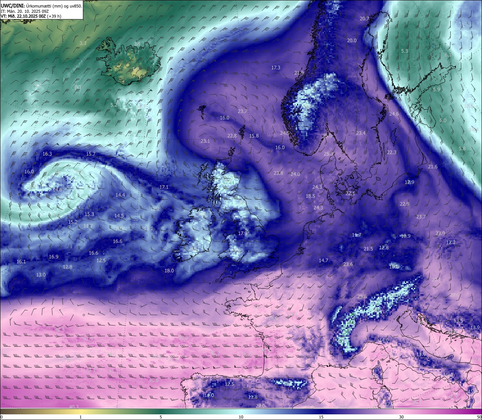
Task: Click the 'VT: Mið. 22.10.2025 00Z (+39 h)' line
Action: (x=31, y=16)
